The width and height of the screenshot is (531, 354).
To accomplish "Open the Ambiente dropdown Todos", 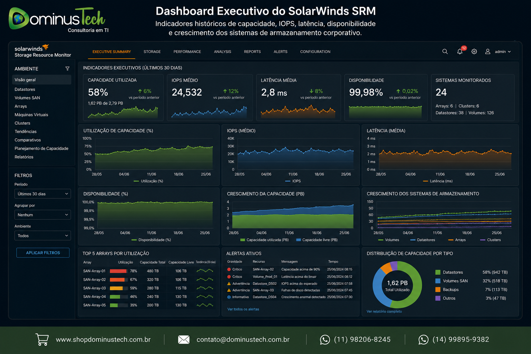I will tap(43, 236).
